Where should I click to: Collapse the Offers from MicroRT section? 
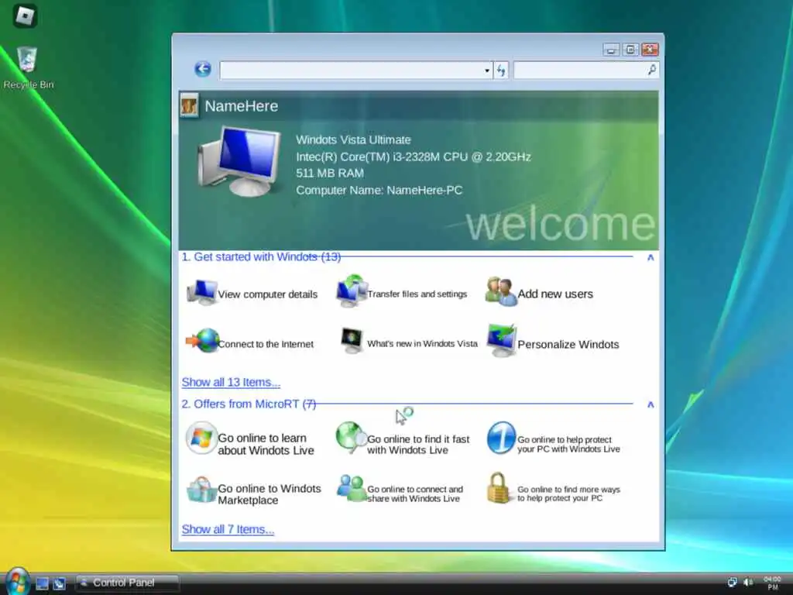tap(651, 404)
